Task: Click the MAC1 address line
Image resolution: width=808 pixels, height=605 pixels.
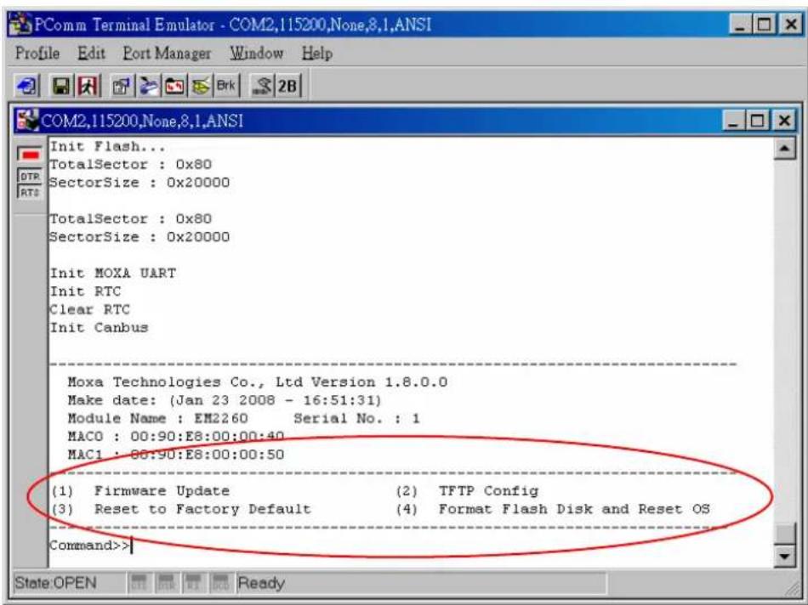Action: click(176, 455)
